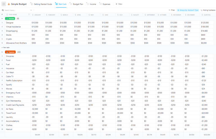Click the settings icon beside Simple Budget
216x139 pixels.
click(x=4, y=4)
